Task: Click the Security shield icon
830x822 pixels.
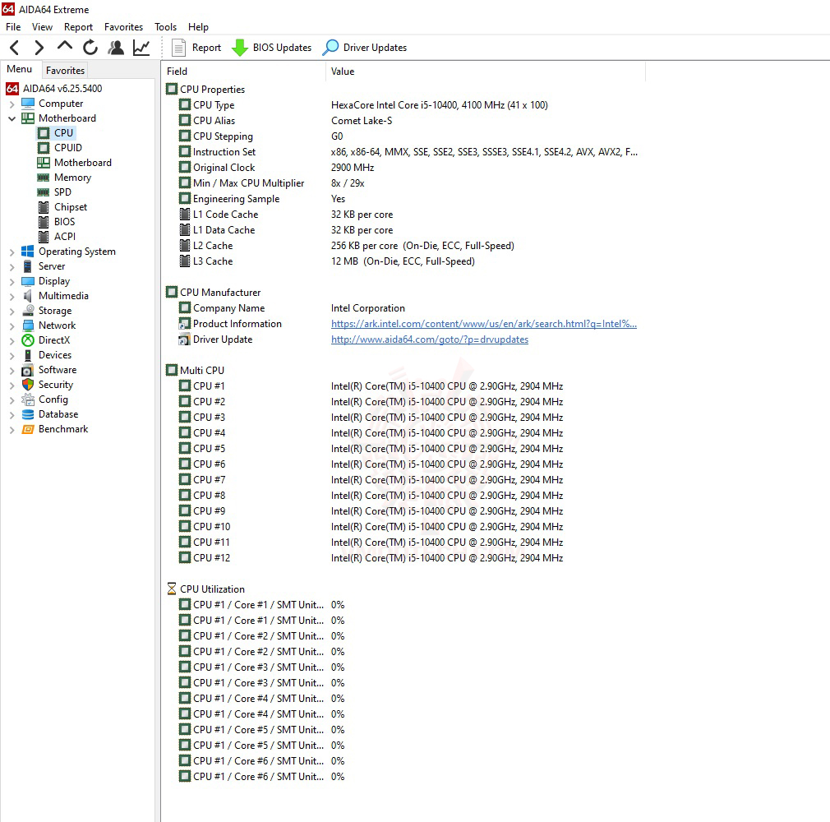Action: (x=27, y=385)
